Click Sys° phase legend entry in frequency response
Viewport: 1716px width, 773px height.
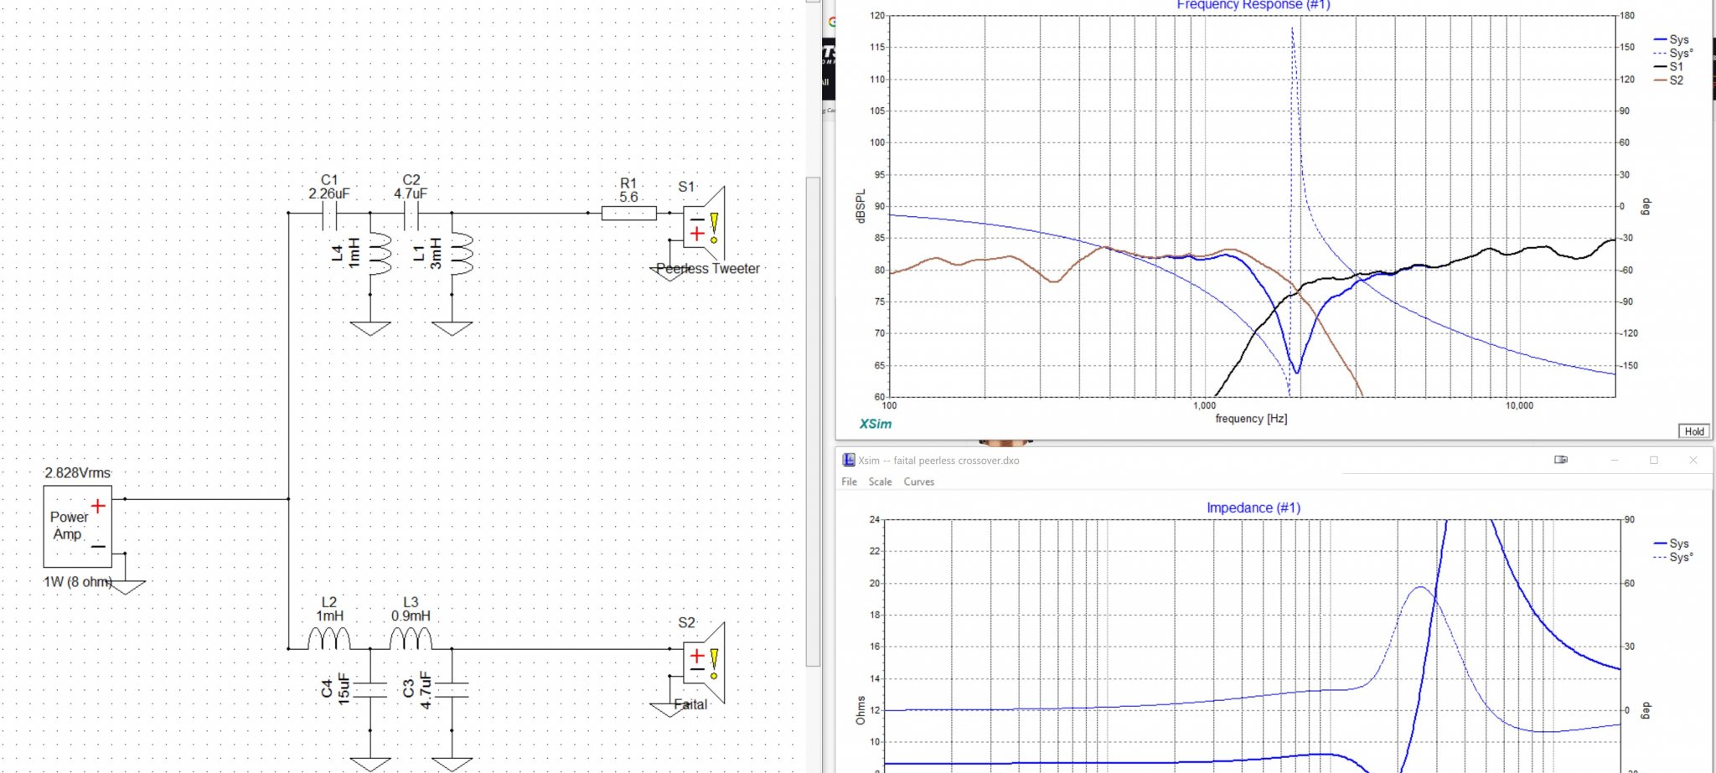pos(1673,53)
